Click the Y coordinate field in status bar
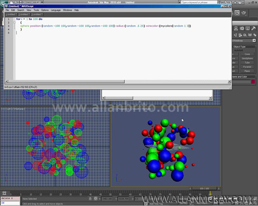258x206 pixels. tap(123, 199)
